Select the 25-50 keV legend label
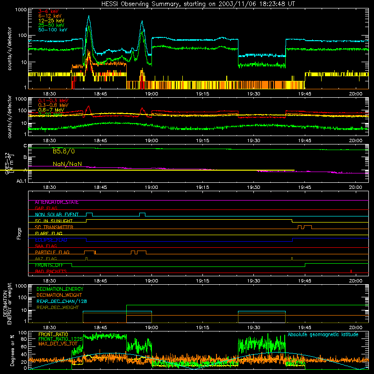Screen dimensions: 374x374 (x=51, y=25)
